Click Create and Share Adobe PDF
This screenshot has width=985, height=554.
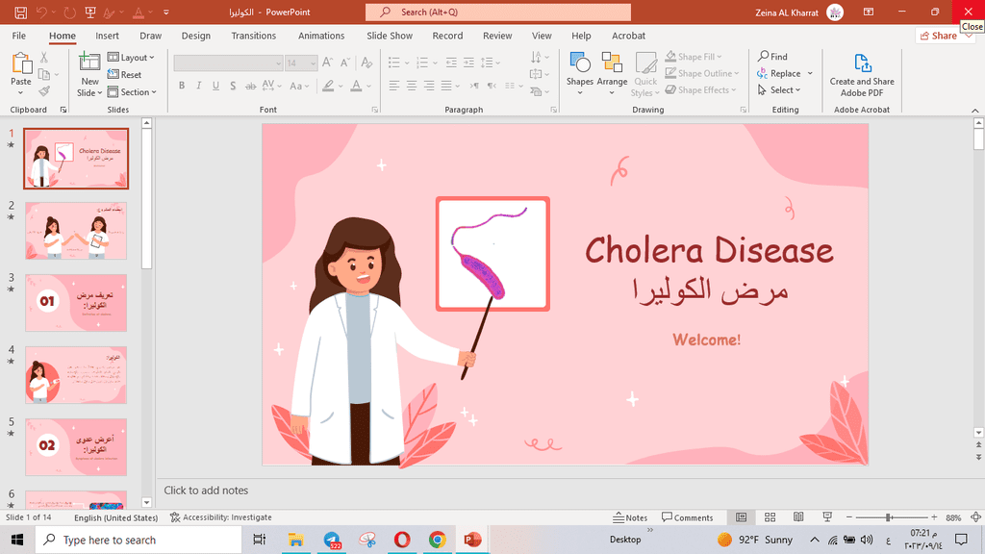(x=862, y=75)
